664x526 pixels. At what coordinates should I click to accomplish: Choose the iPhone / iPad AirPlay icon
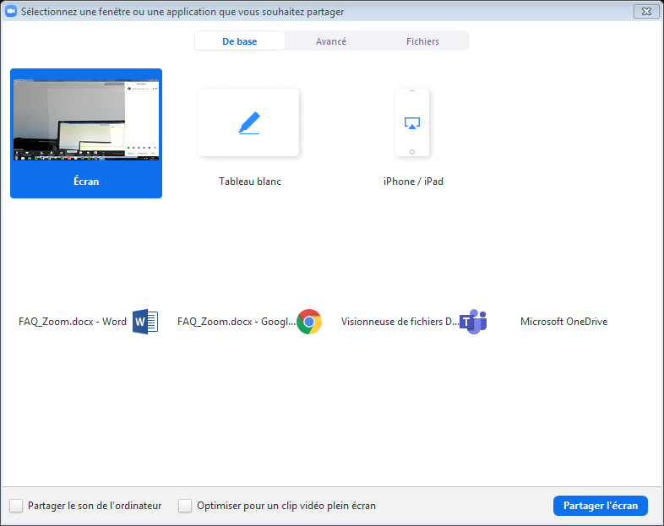point(412,123)
